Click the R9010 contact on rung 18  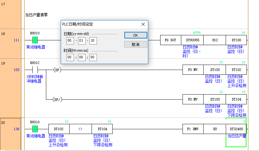coord(35,40)
